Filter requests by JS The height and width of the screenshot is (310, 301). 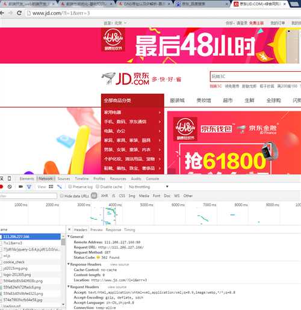pyautogui.click(x=114, y=196)
